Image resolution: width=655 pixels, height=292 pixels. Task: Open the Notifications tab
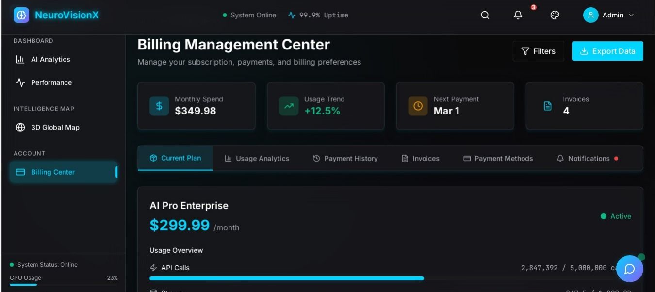click(x=588, y=159)
